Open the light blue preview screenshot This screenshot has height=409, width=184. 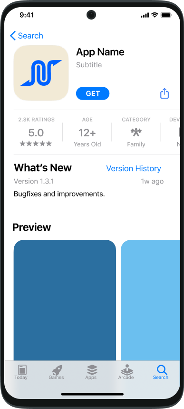click(x=150, y=300)
